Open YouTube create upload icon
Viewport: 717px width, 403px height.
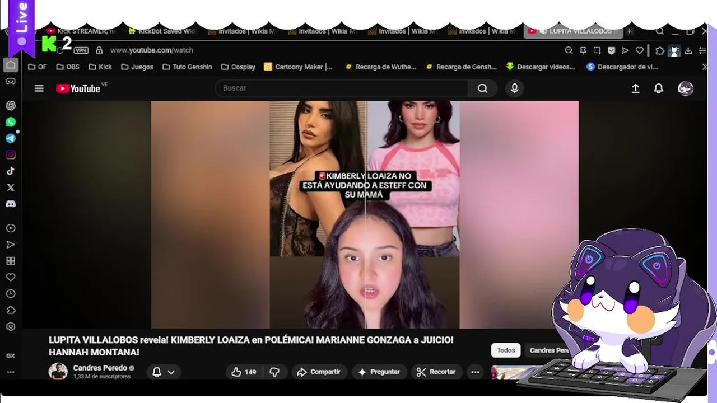point(635,88)
